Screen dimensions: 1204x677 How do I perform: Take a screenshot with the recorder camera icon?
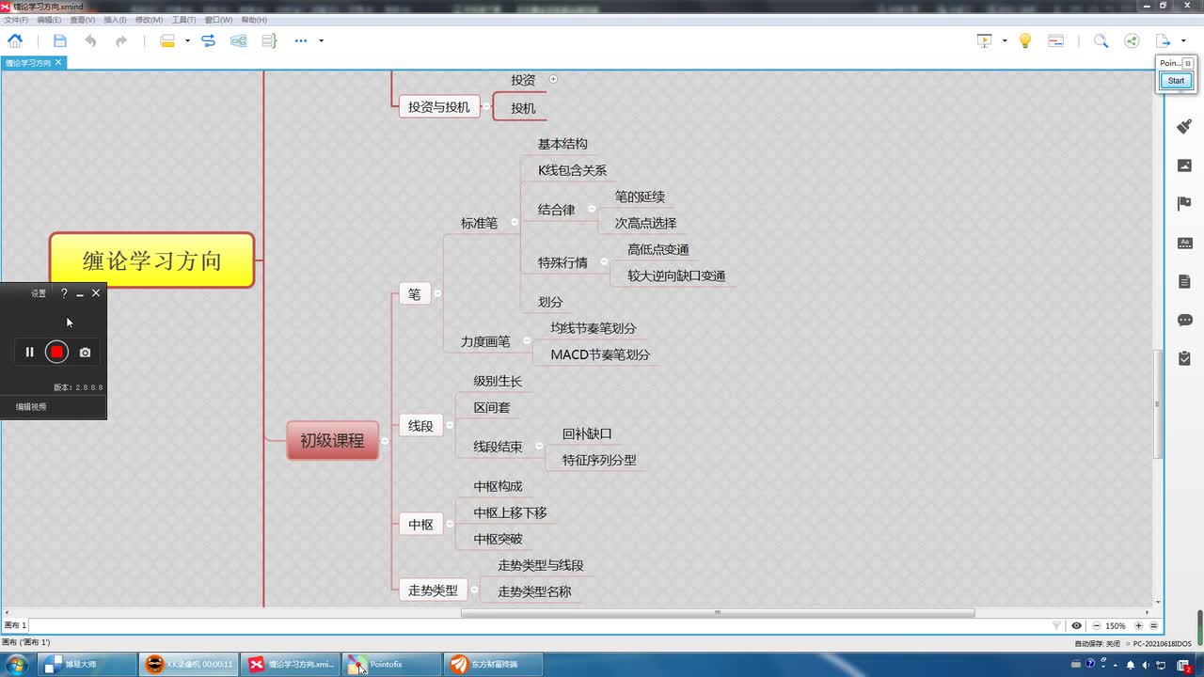point(85,352)
